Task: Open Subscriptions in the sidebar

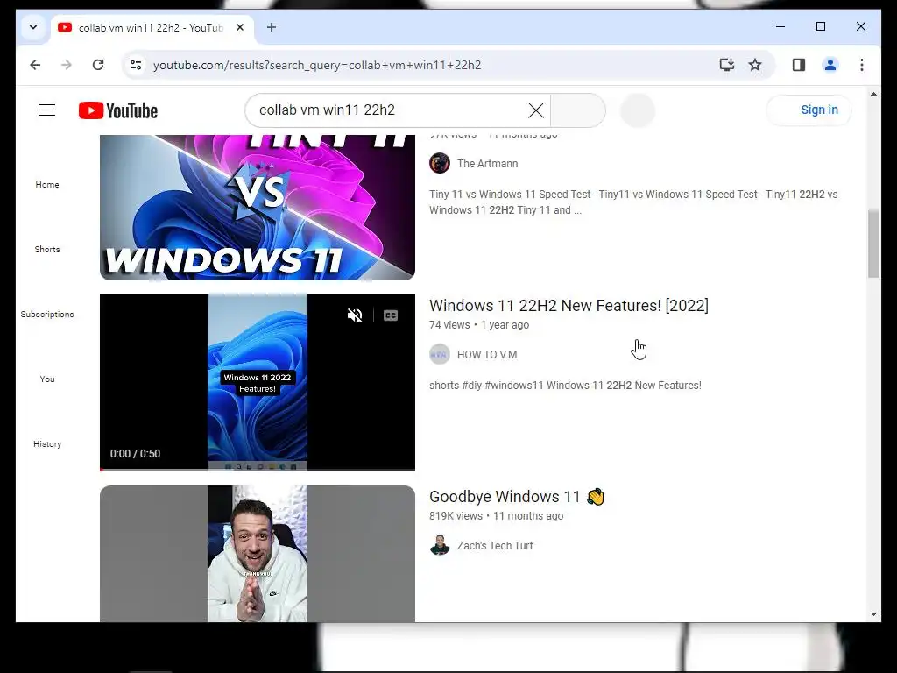Action: click(47, 315)
